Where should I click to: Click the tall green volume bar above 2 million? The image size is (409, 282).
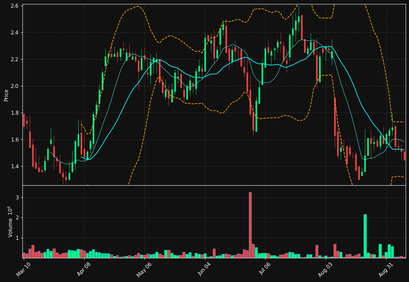tap(365, 236)
